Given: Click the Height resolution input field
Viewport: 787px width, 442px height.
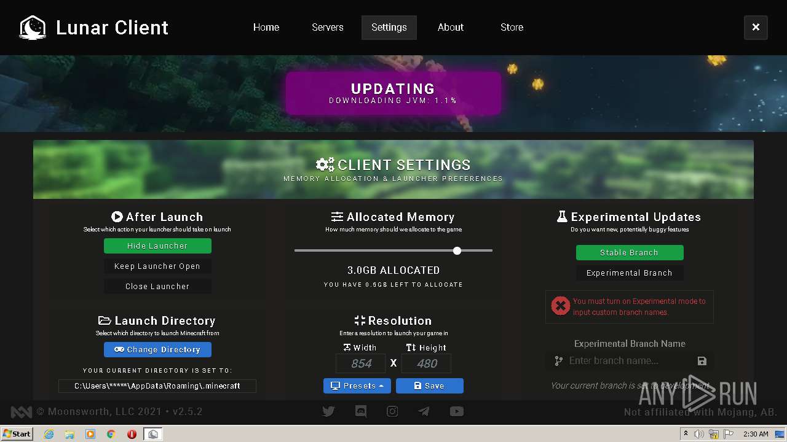Looking at the screenshot, I should coord(427,363).
